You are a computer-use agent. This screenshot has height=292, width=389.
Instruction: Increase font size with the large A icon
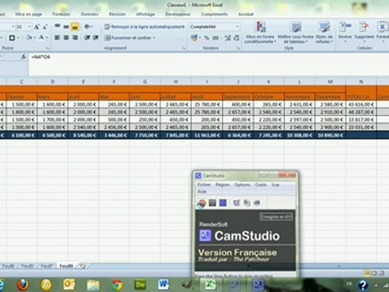coord(36,27)
